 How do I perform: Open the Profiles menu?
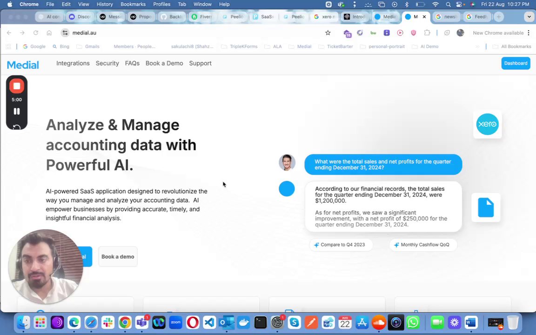click(x=162, y=4)
